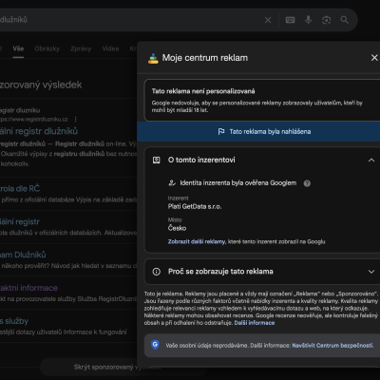Click the info icon beside Proč se zobrazuje
The height and width of the screenshot is (380, 380).
pyautogui.click(x=157, y=272)
